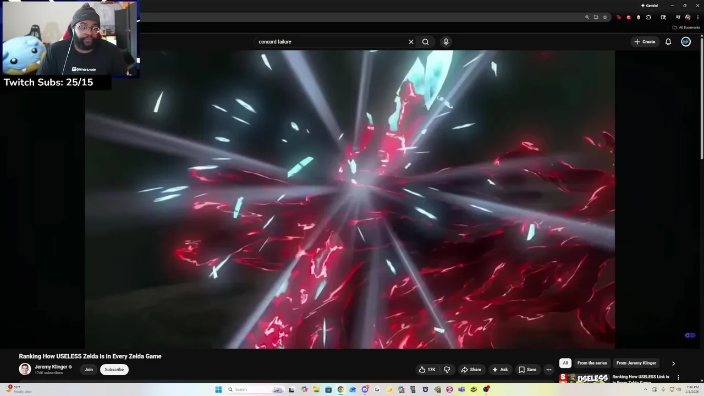Open the Jeremy Klinger channel name link
Image resolution: width=704 pixels, height=396 pixels.
click(x=51, y=367)
